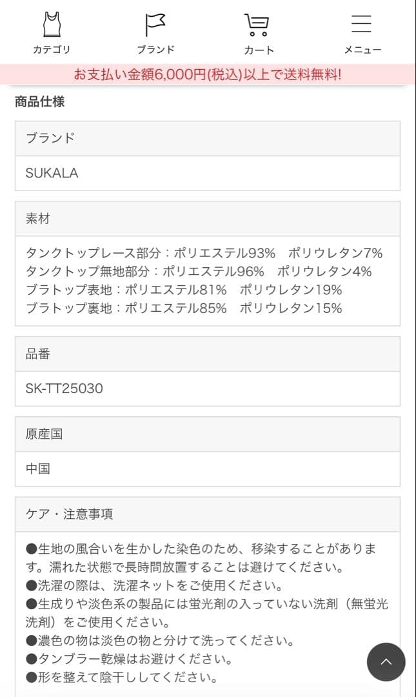Click the circular scroll-up control
Image resolution: width=416 pixels, height=697 pixels.
386,662
